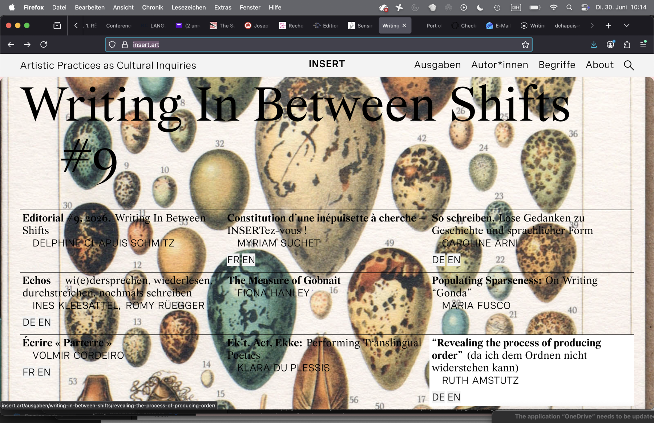Close the active Writing tab
Image resolution: width=654 pixels, height=423 pixels.
click(x=404, y=25)
